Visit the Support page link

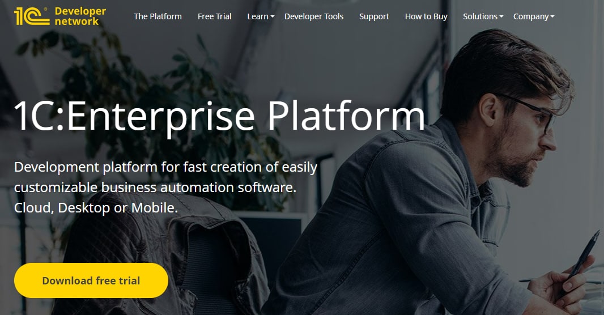point(374,16)
